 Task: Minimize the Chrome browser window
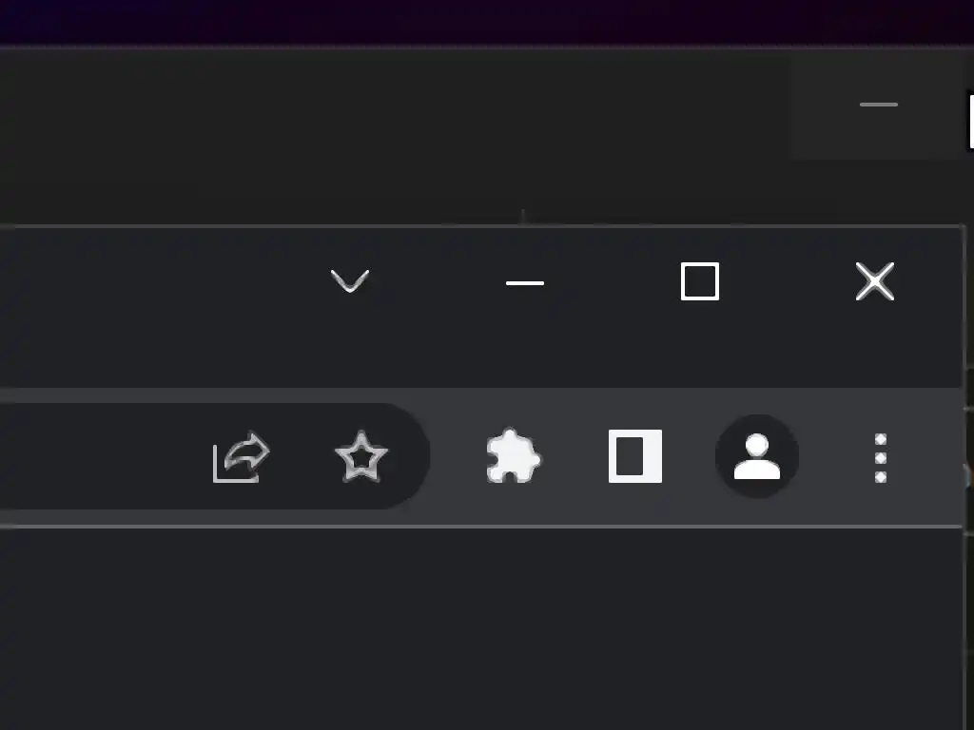pyautogui.click(x=525, y=283)
